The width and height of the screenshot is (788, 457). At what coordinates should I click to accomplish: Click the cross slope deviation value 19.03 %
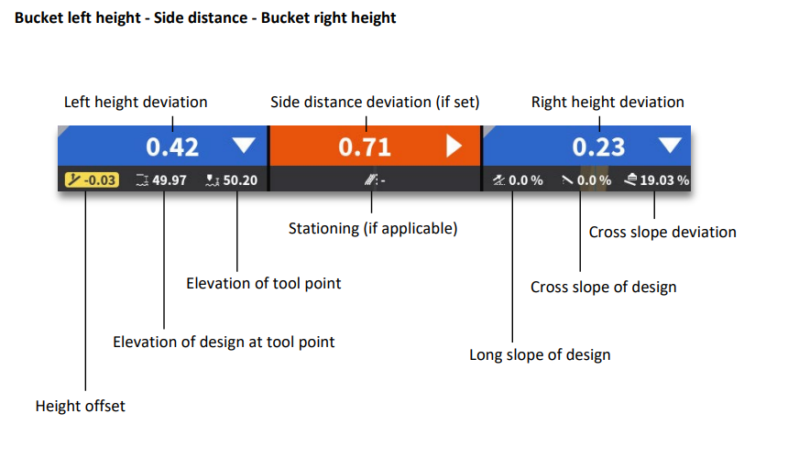coord(664,180)
